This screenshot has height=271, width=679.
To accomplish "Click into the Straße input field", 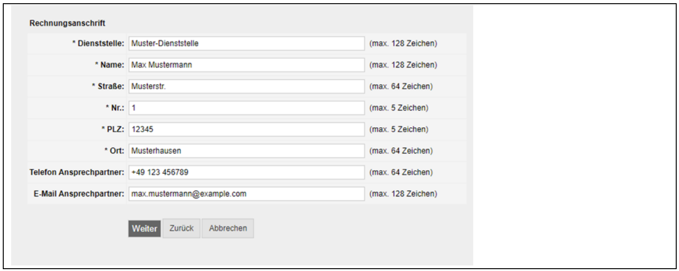I will [x=246, y=86].
